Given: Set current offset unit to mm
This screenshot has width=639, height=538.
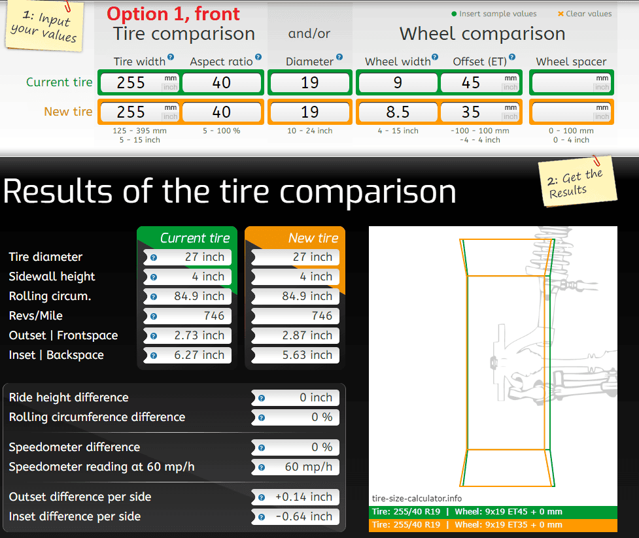Looking at the screenshot, I should [510, 78].
